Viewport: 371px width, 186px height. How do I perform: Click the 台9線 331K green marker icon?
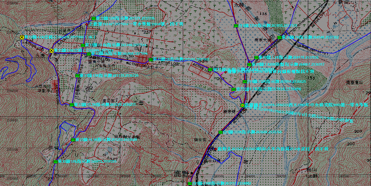coord(236,26)
